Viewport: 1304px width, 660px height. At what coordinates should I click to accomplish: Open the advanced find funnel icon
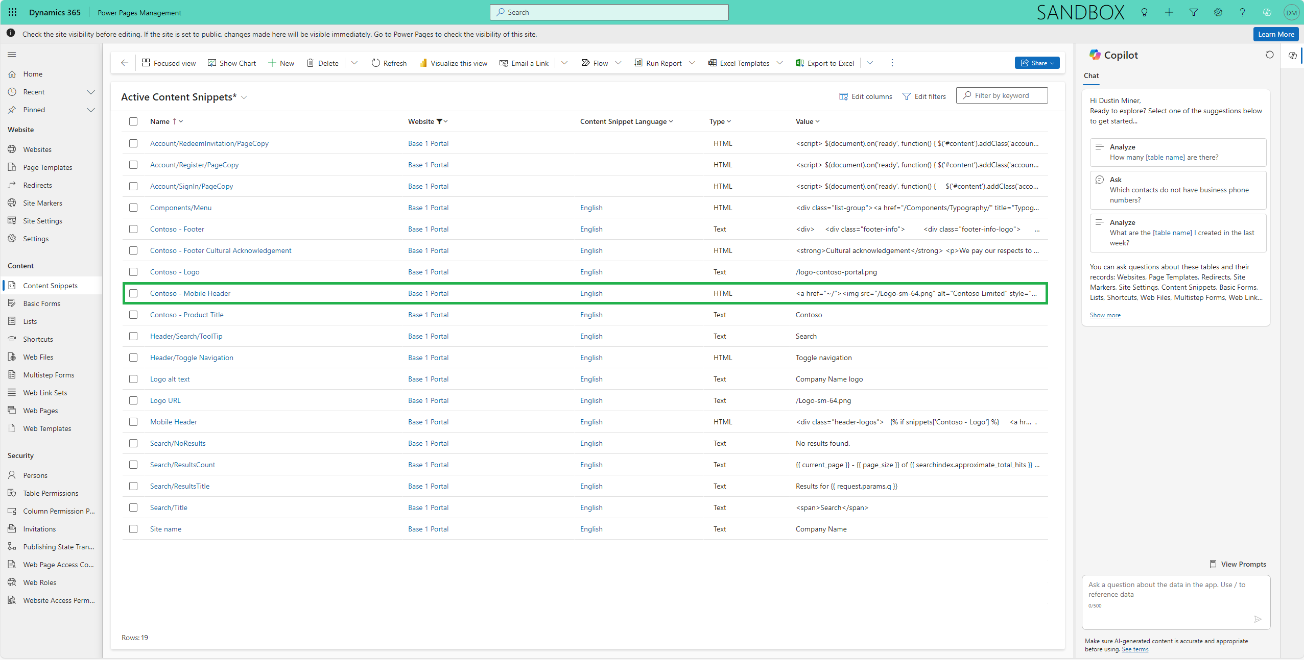[1194, 12]
